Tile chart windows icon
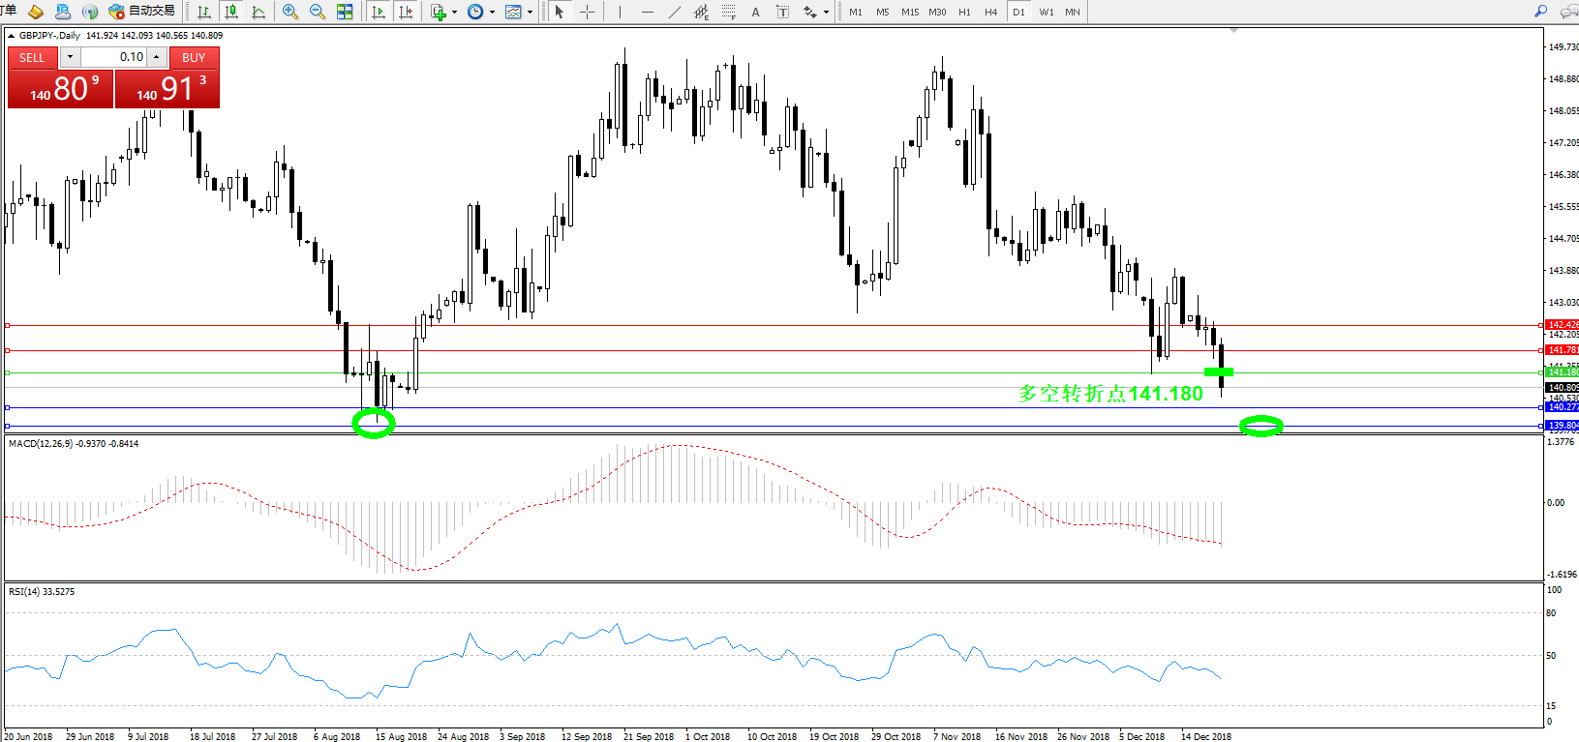Screen dimensions: 1579x742 (345, 12)
